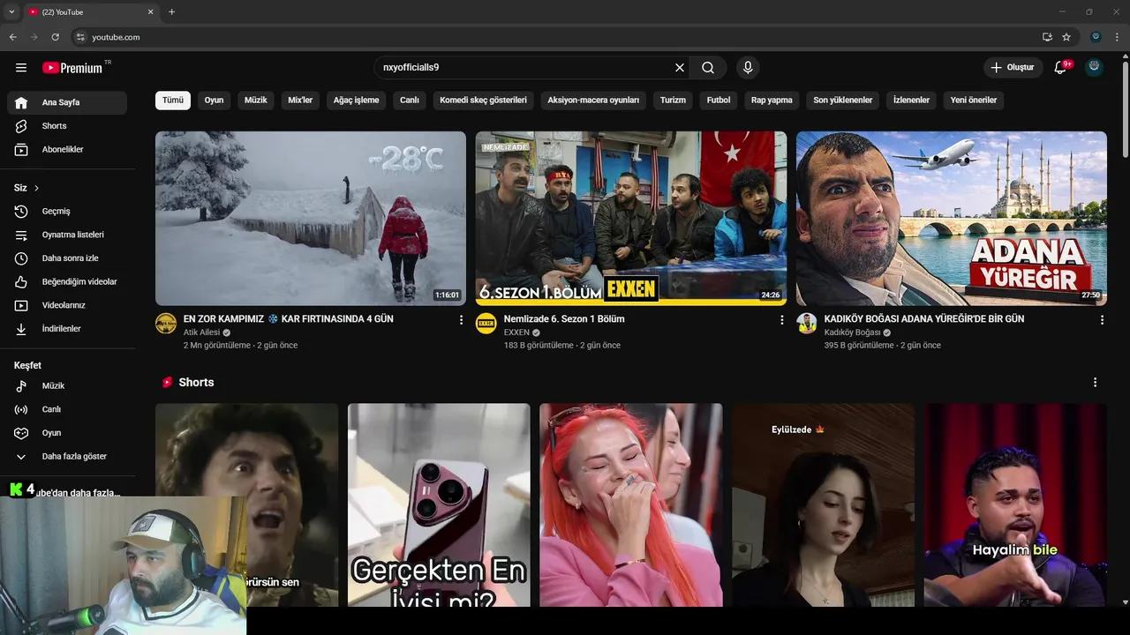Image resolution: width=1130 pixels, height=635 pixels.
Task: Open the notifications bell
Action: coord(1061,68)
